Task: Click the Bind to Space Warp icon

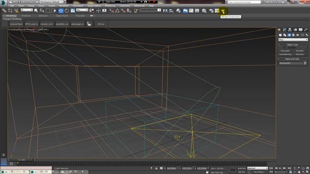Action: (x=16, y=11)
